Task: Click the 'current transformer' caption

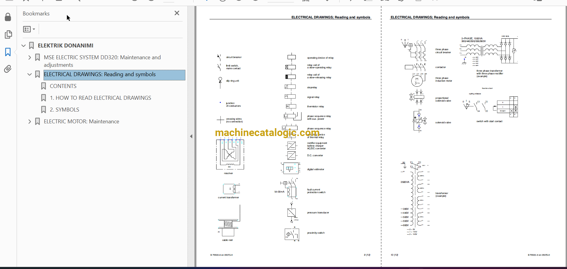Action: pos(228,197)
